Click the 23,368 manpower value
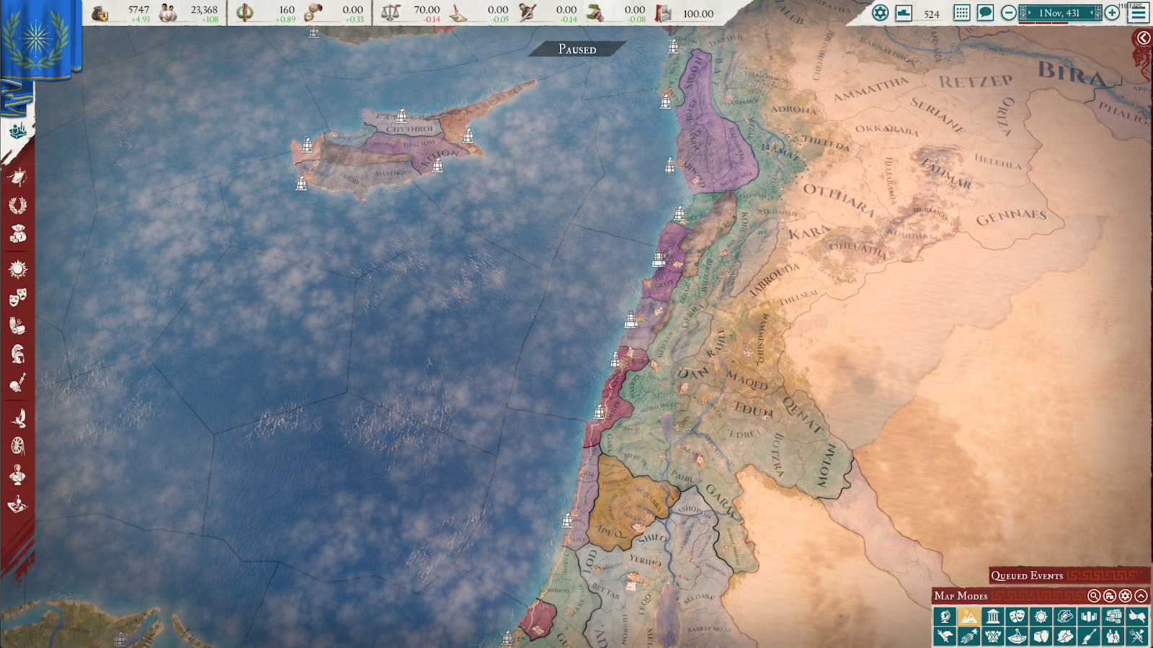The height and width of the screenshot is (648, 1153). click(204, 9)
